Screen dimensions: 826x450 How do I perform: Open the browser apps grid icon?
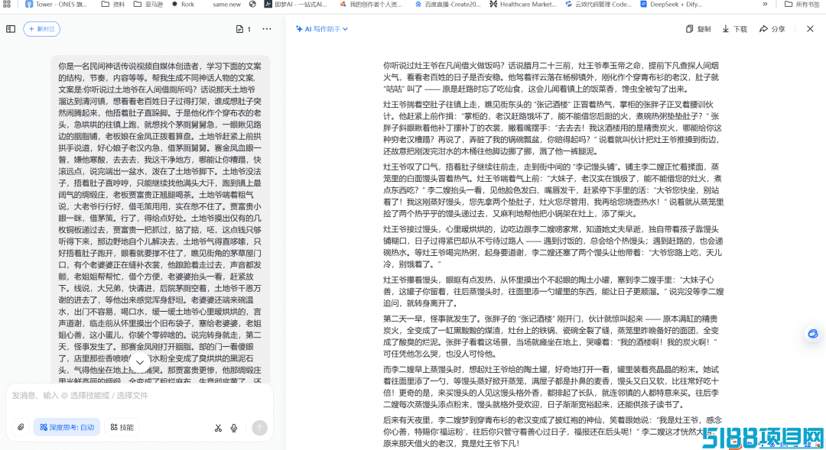point(7,5)
